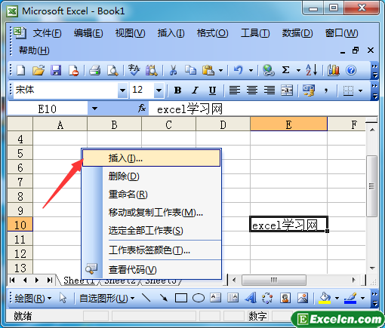Apply Comma style button

point(326,90)
